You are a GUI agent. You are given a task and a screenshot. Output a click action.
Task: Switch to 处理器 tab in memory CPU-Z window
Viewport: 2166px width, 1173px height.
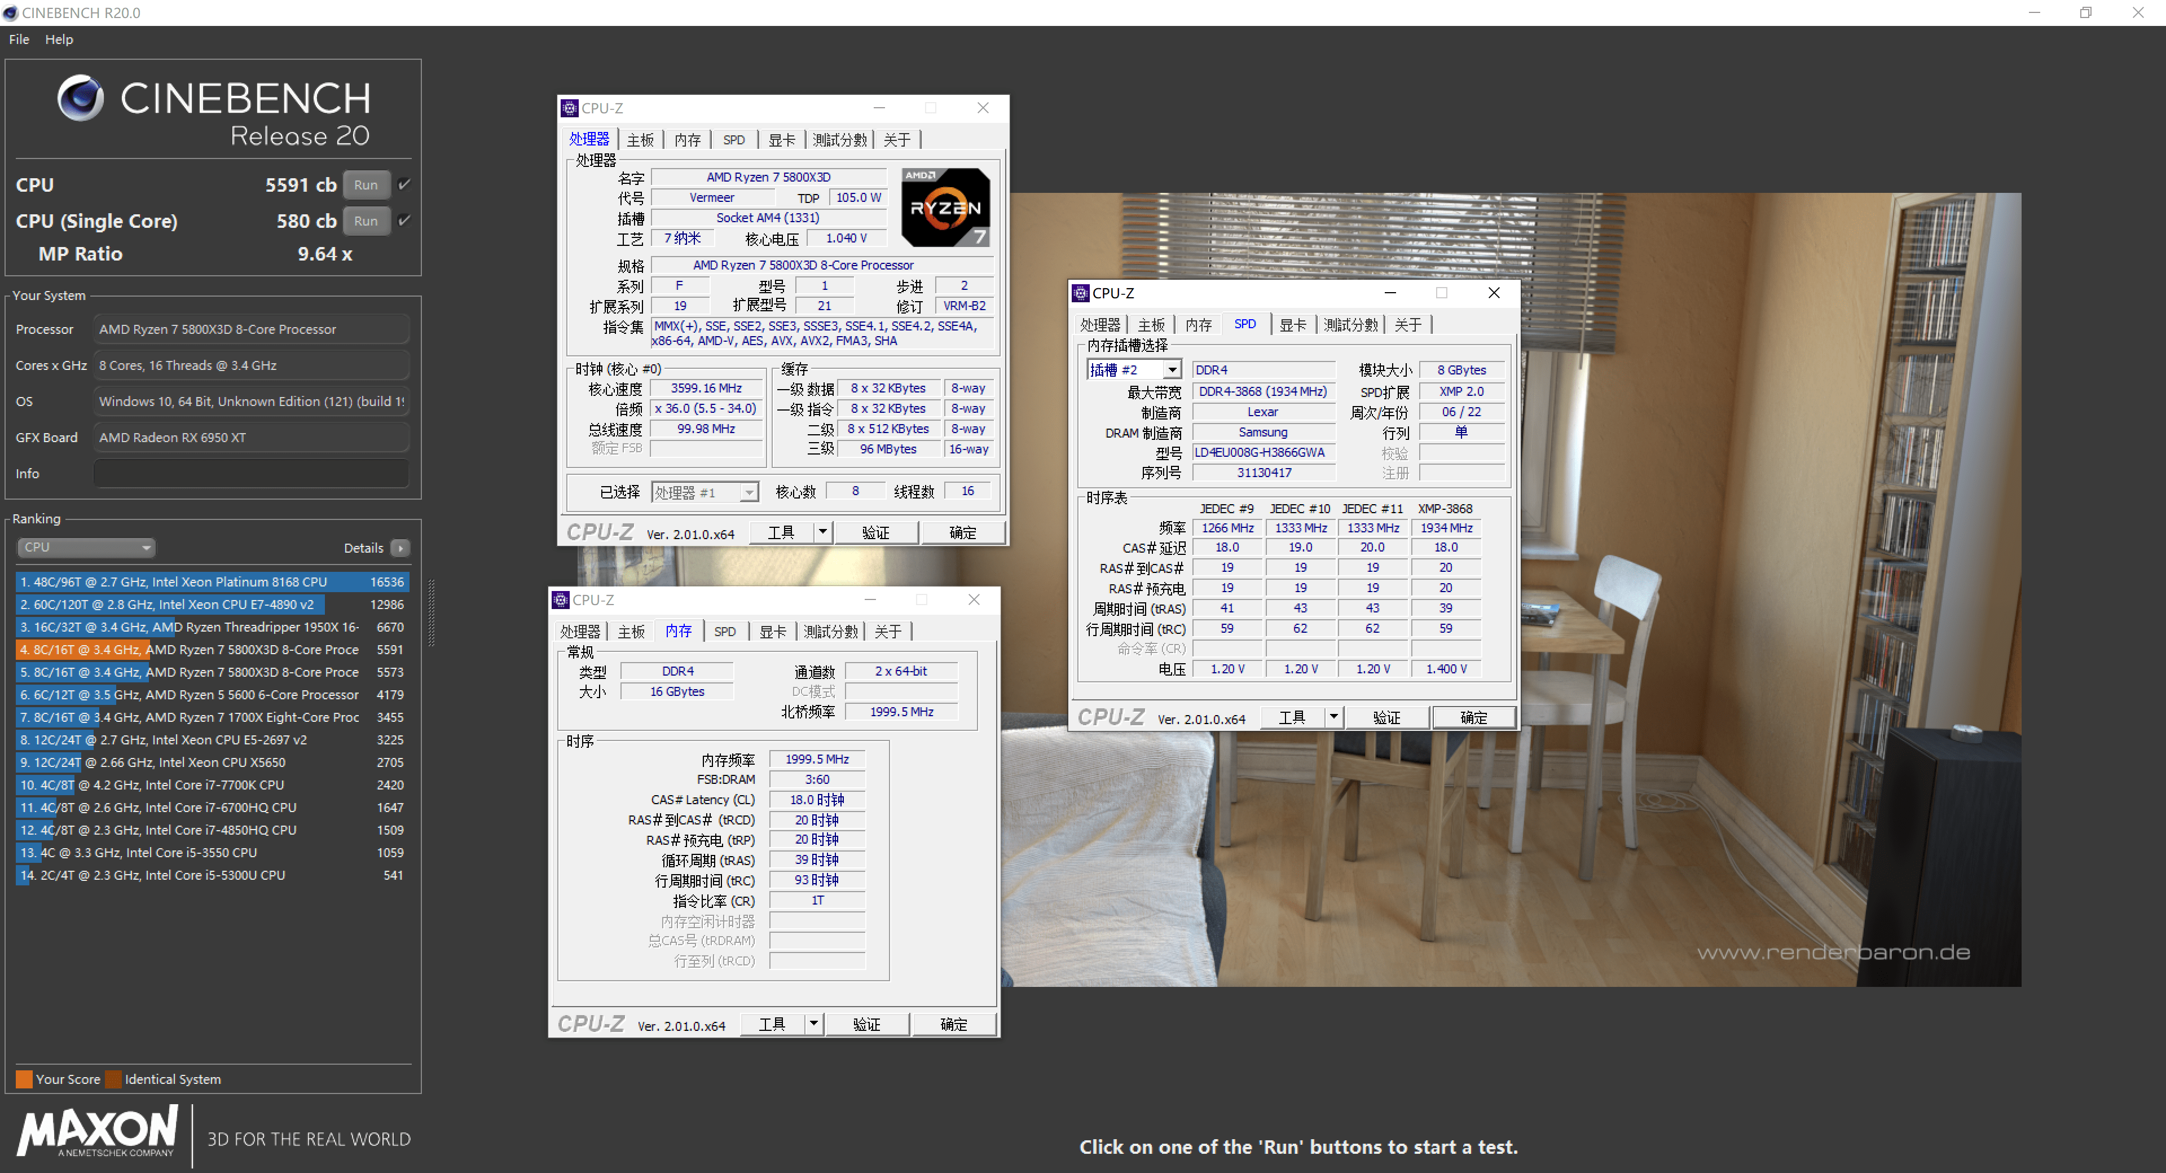580,632
